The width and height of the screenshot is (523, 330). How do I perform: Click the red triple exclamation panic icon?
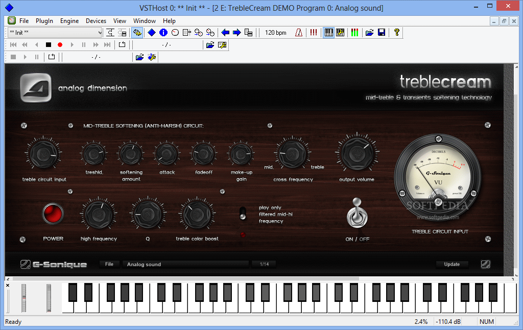314,32
